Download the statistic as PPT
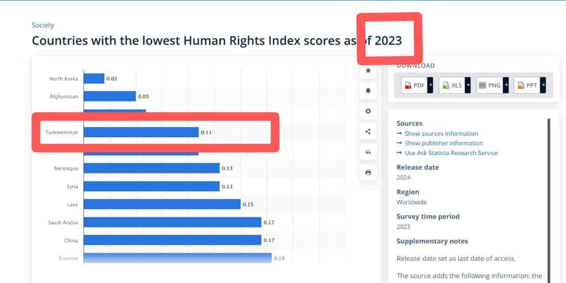The height and width of the screenshot is (283, 566). click(527, 85)
